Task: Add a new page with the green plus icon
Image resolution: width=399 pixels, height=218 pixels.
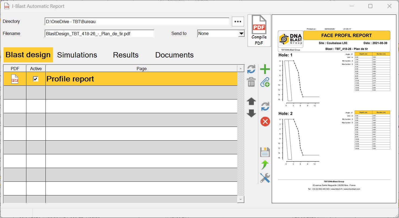Action: (x=265, y=69)
